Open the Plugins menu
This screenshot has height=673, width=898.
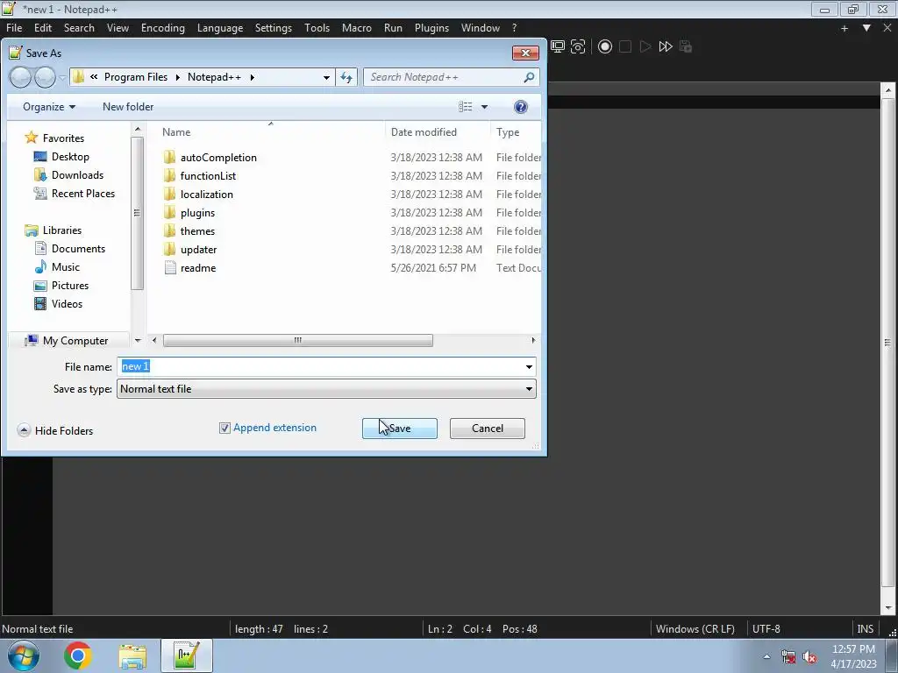[431, 28]
